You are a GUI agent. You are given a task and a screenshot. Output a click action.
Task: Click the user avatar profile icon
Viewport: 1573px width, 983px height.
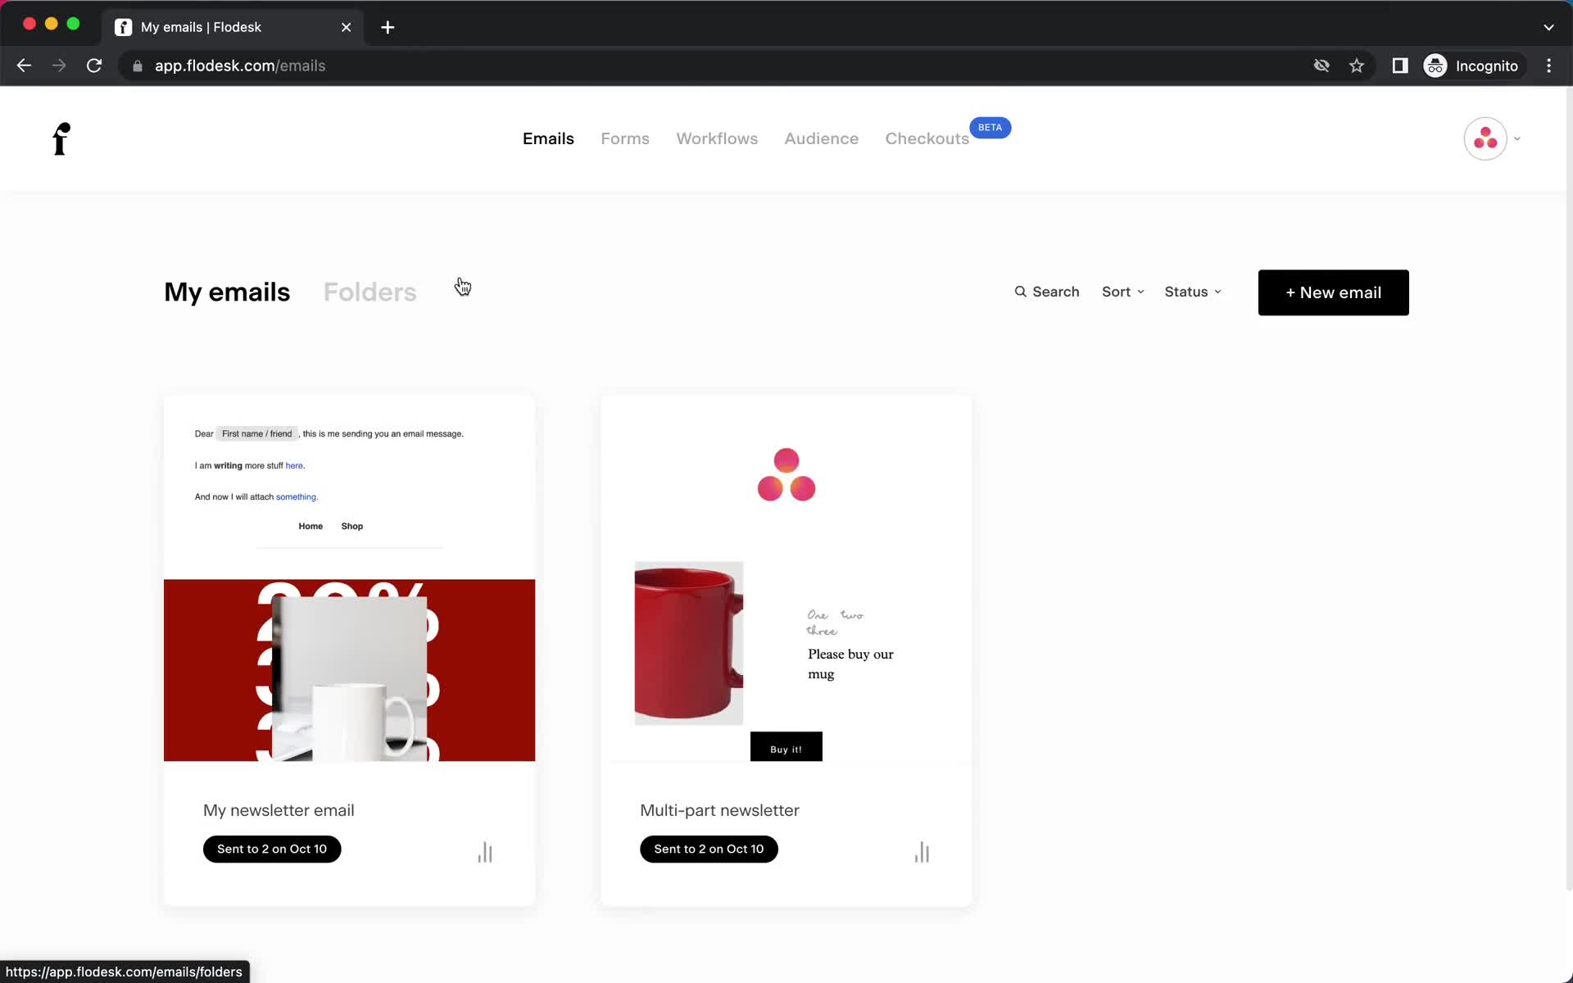click(1486, 138)
